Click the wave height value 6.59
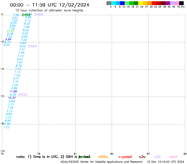This screenshot has width=187, height=164. click(12, 101)
